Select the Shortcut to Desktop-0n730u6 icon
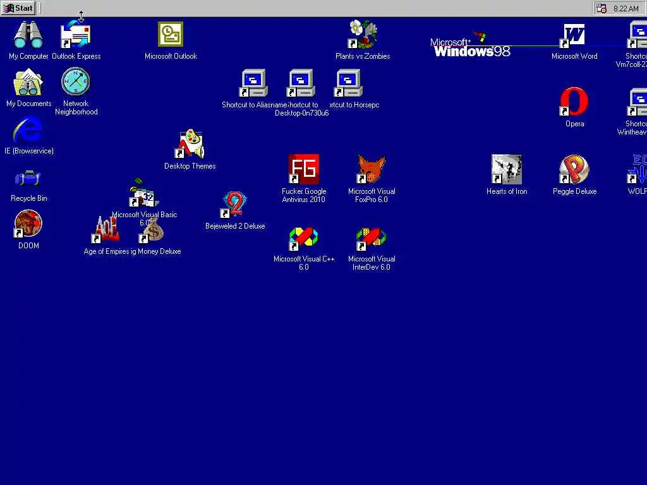The width and height of the screenshot is (647, 485). click(x=301, y=83)
